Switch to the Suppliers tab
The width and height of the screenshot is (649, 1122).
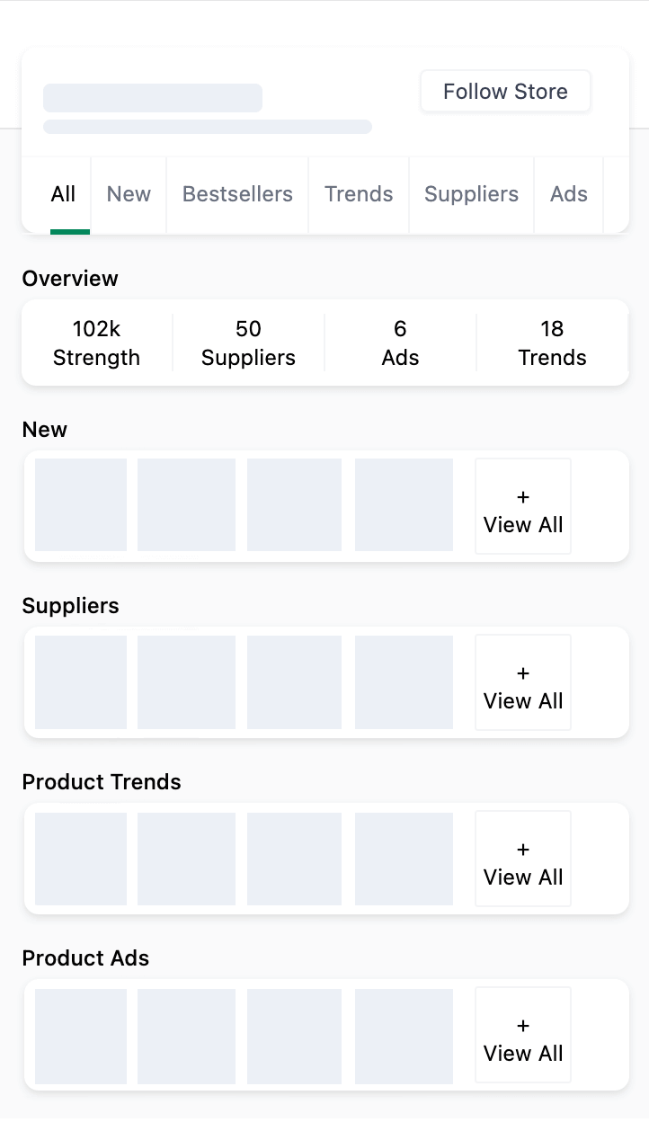point(471,194)
